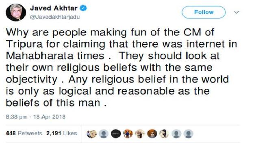Screen dimensions: 256x147
Task: Open the default grey avatar beside the black avatar
Action: [x=104, y=134]
